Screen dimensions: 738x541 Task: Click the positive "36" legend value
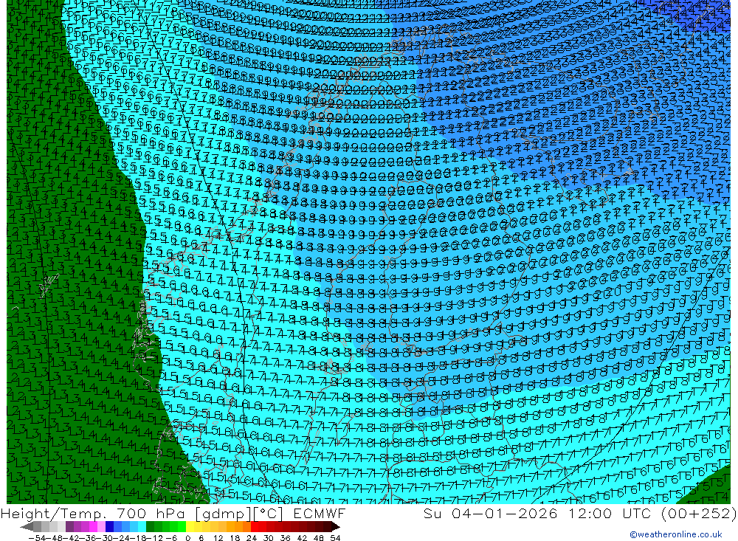[x=285, y=538]
